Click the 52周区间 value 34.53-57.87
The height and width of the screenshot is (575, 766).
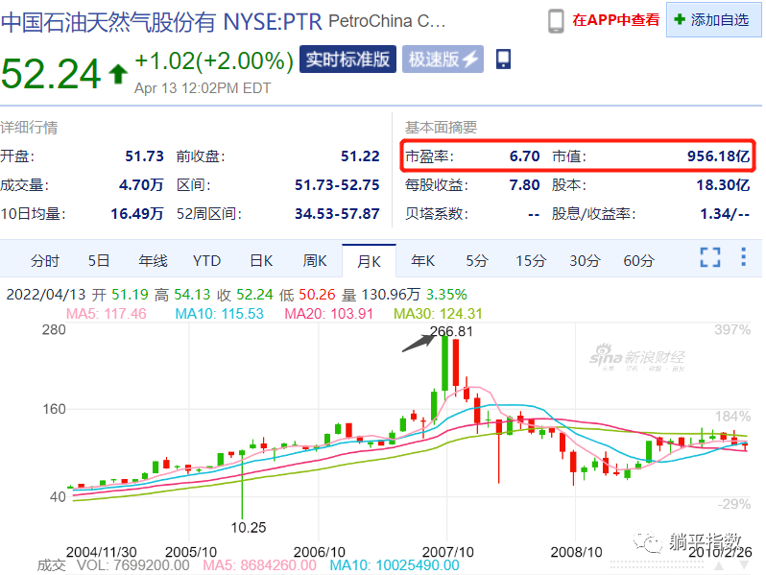(337, 214)
